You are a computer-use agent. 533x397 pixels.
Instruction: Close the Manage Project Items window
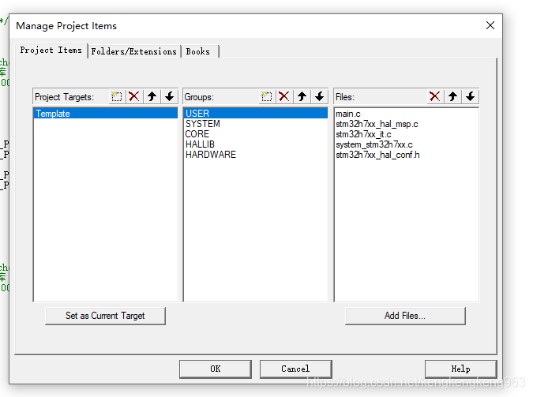[x=490, y=25]
